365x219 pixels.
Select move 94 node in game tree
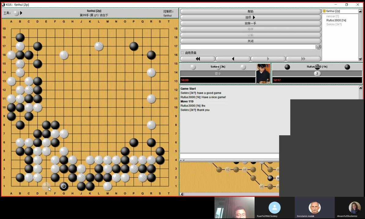pyautogui.click(x=244, y=169)
